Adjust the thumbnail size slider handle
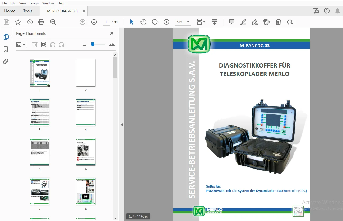Image resolution: width=343 pixels, height=221 pixels. click(x=92, y=44)
